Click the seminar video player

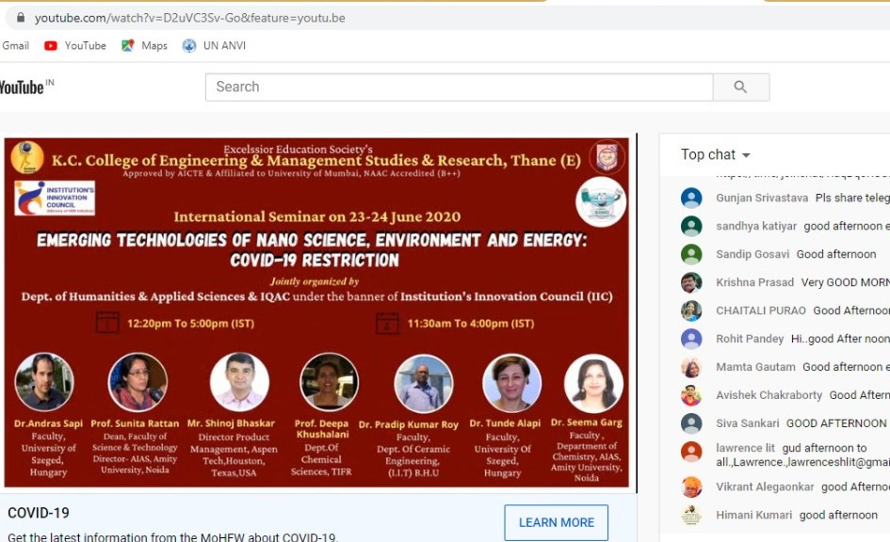pyautogui.click(x=317, y=312)
